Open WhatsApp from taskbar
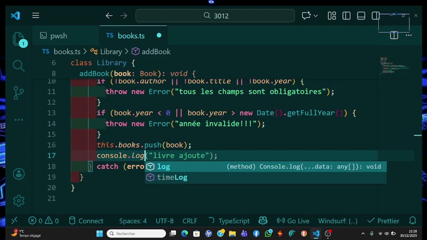Image resolution: width=427 pixels, height=240 pixels. 268,233
